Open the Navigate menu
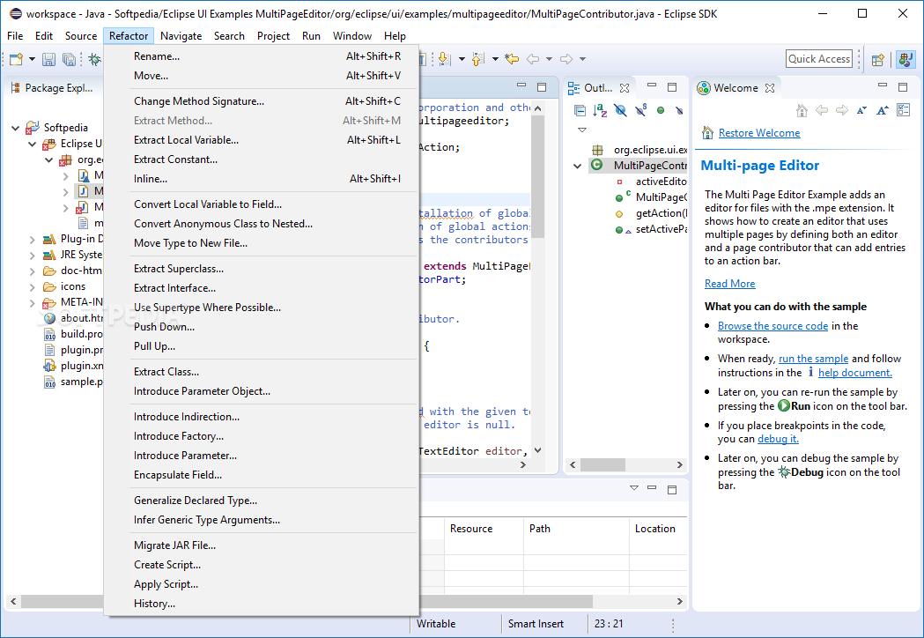Viewport: 924px width, 638px height. point(181,36)
